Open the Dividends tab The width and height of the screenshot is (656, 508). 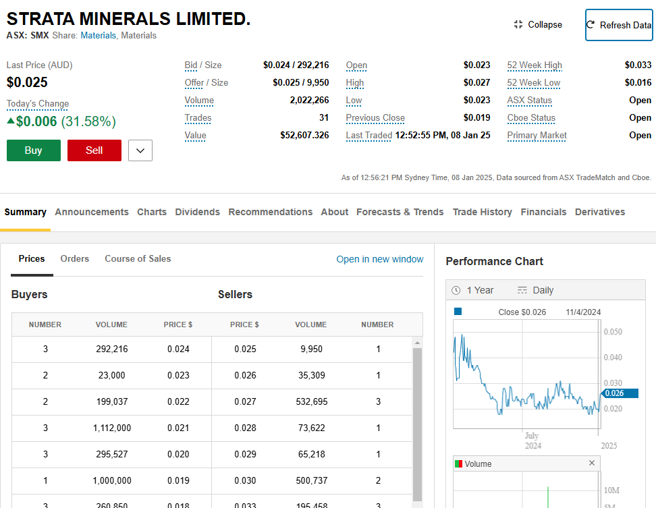point(198,212)
